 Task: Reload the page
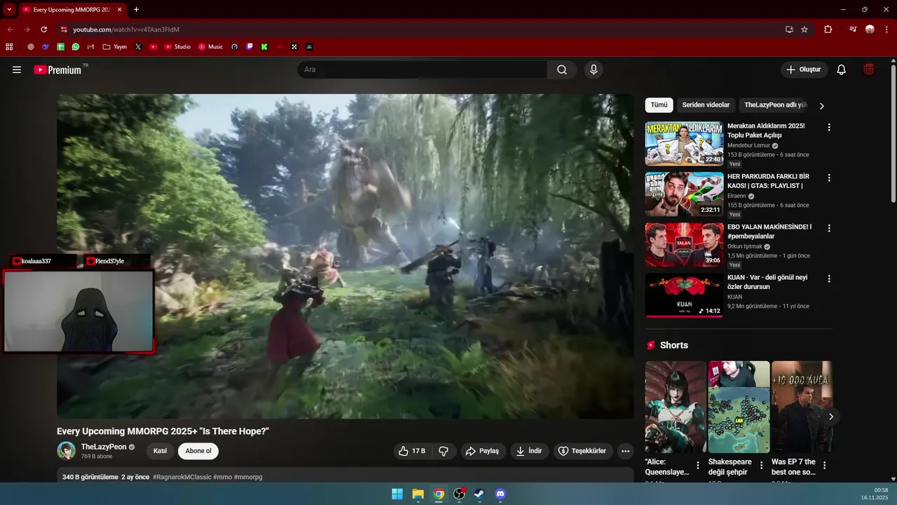click(x=43, y=29)
